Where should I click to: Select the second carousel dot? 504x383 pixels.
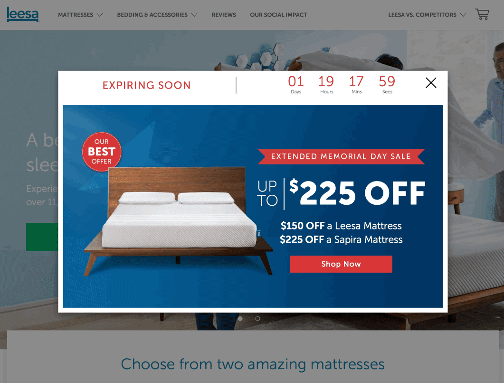(x=257, y=319)
